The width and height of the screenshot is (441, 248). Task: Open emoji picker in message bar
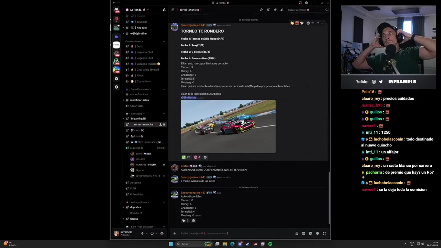[x=317, y=233]
